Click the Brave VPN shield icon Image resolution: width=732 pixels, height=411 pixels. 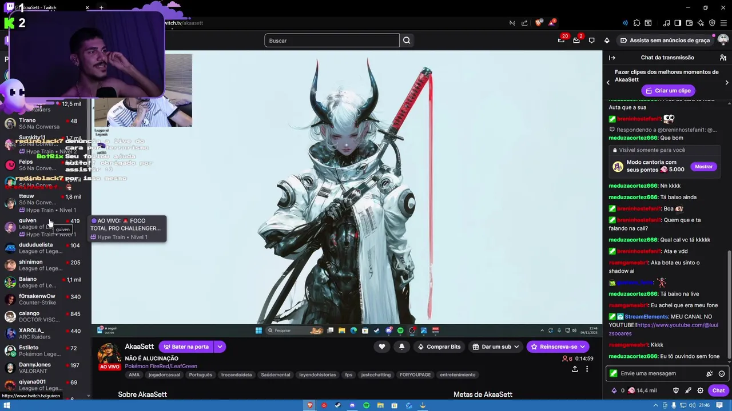(712, 23)
